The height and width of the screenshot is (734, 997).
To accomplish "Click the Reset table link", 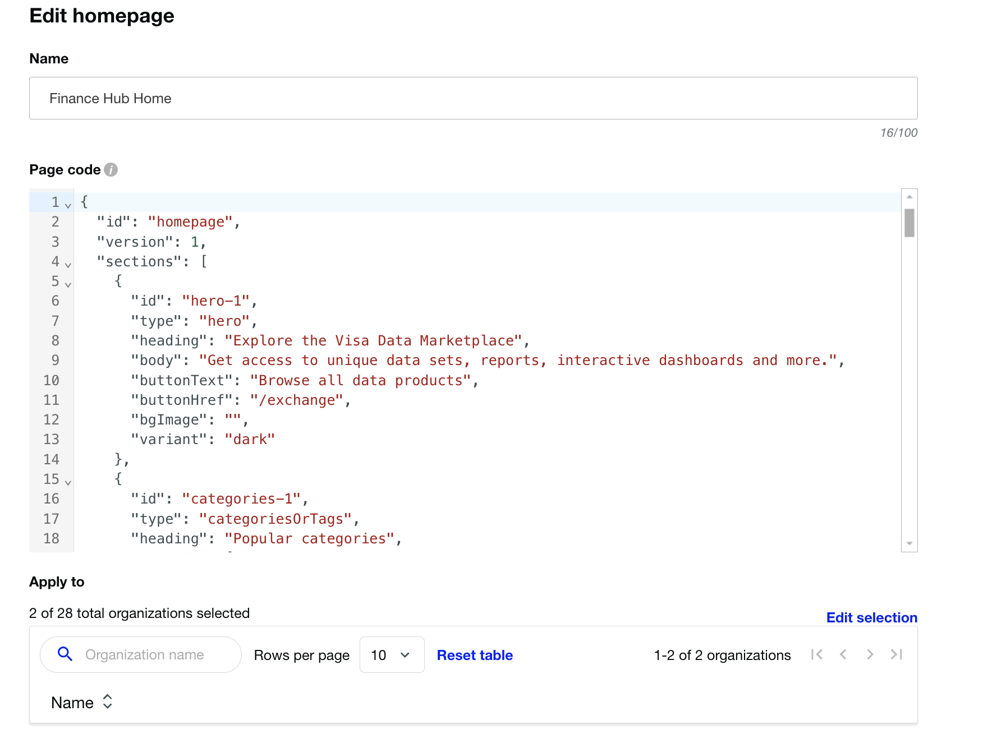I will point(475,655).
